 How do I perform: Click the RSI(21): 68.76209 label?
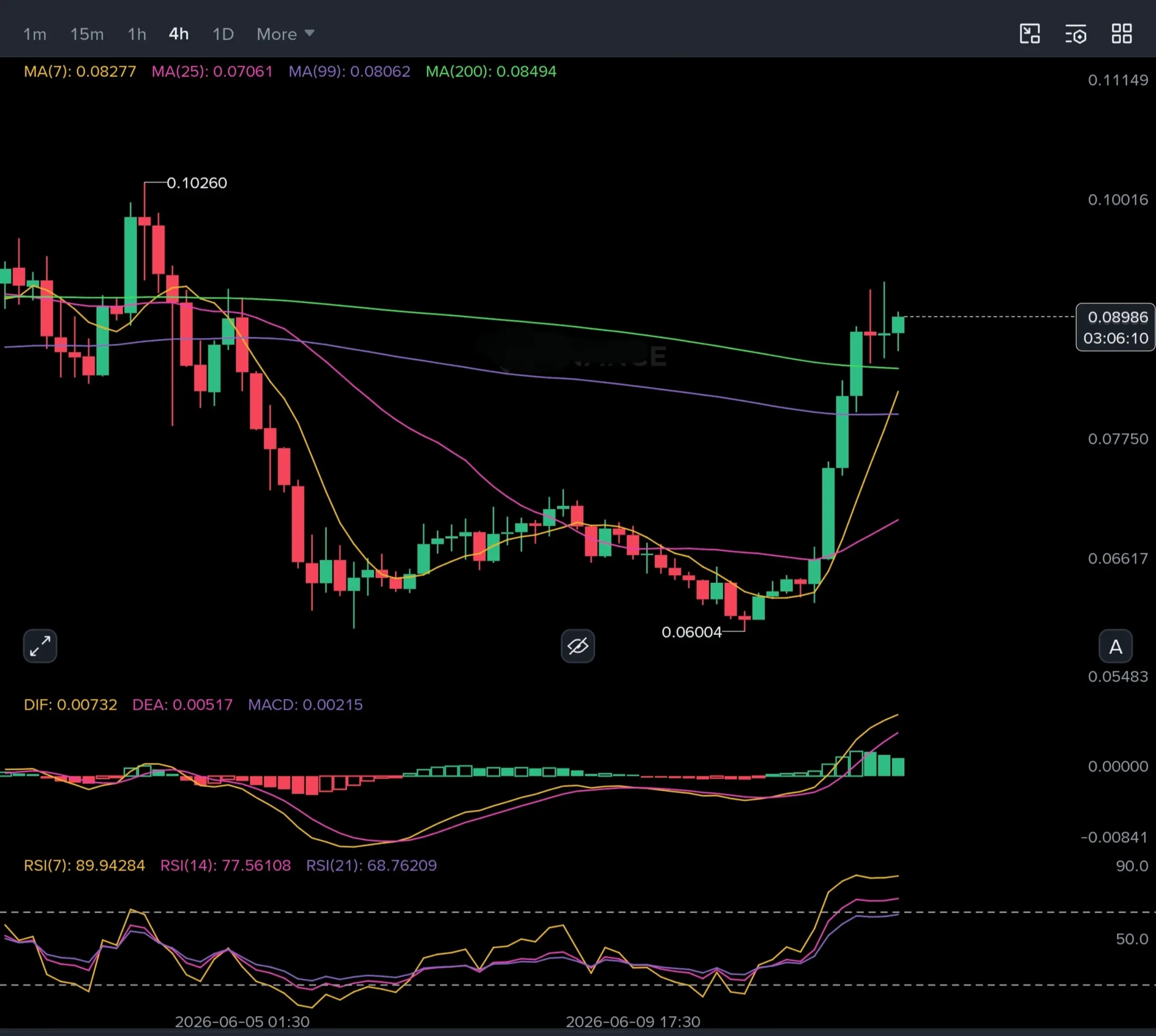(372, 866)
